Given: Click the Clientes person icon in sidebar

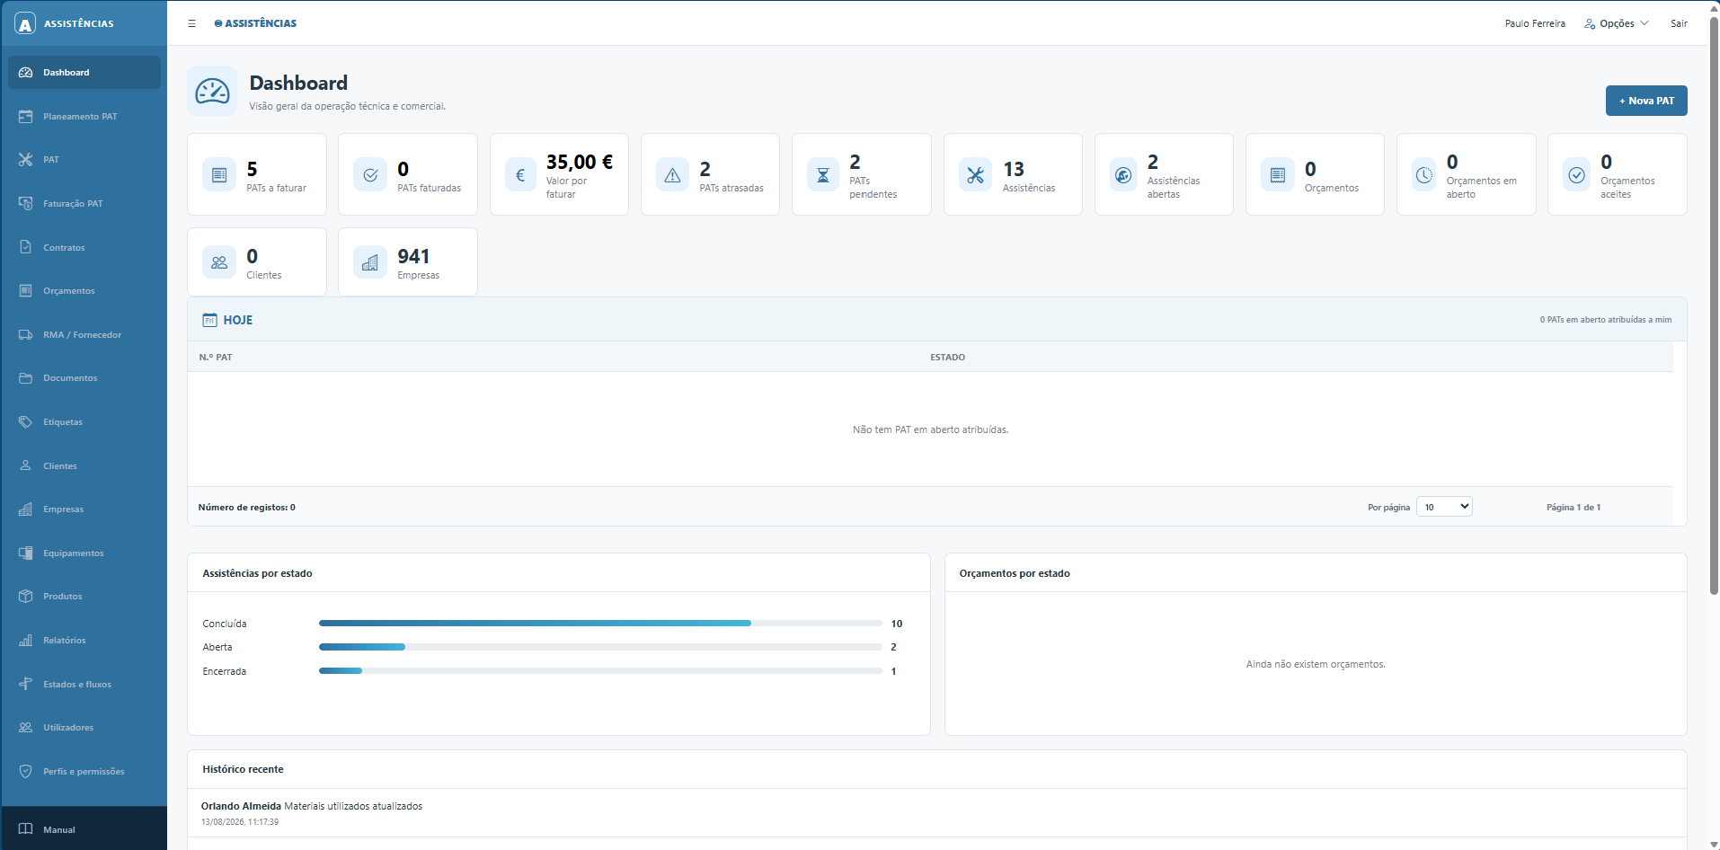Looking at the screenshot, I should [x=25, y=466].
